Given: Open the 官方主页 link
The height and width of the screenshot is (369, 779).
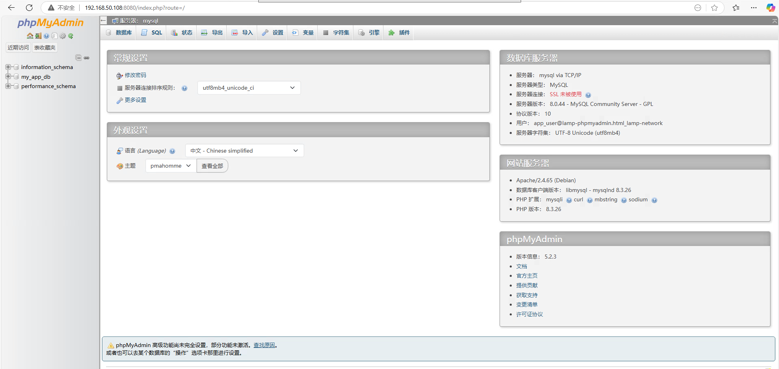Looking at the screenshot, I should click(527, 276).
